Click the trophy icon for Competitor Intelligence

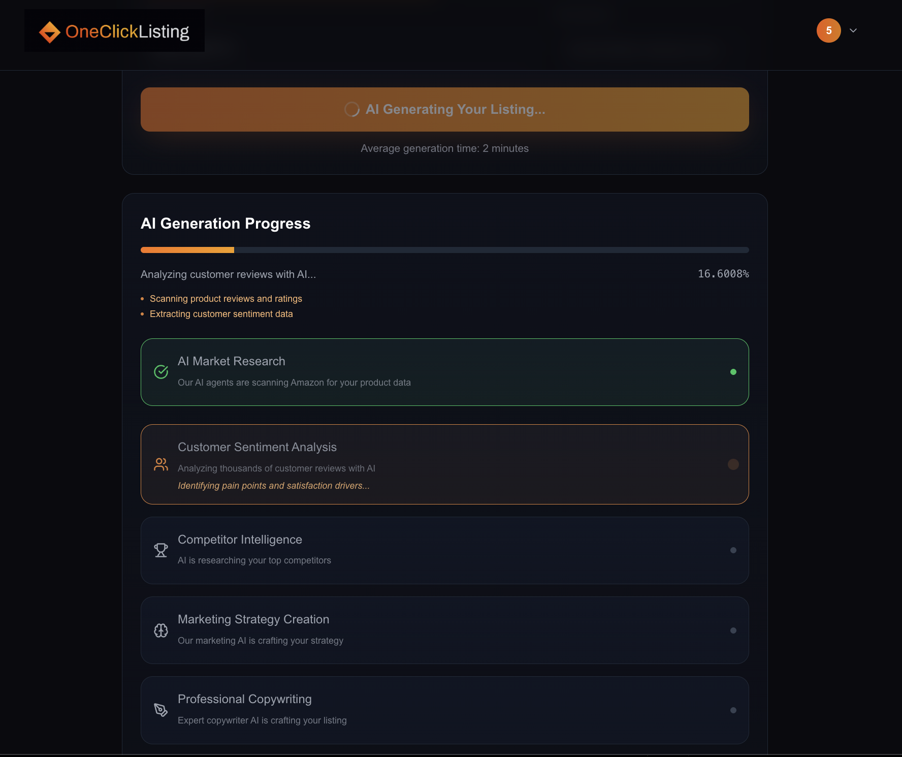[x=161, y=550]
